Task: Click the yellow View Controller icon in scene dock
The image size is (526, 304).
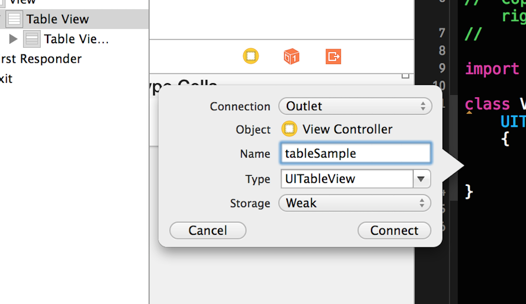Action: point(251,57)
